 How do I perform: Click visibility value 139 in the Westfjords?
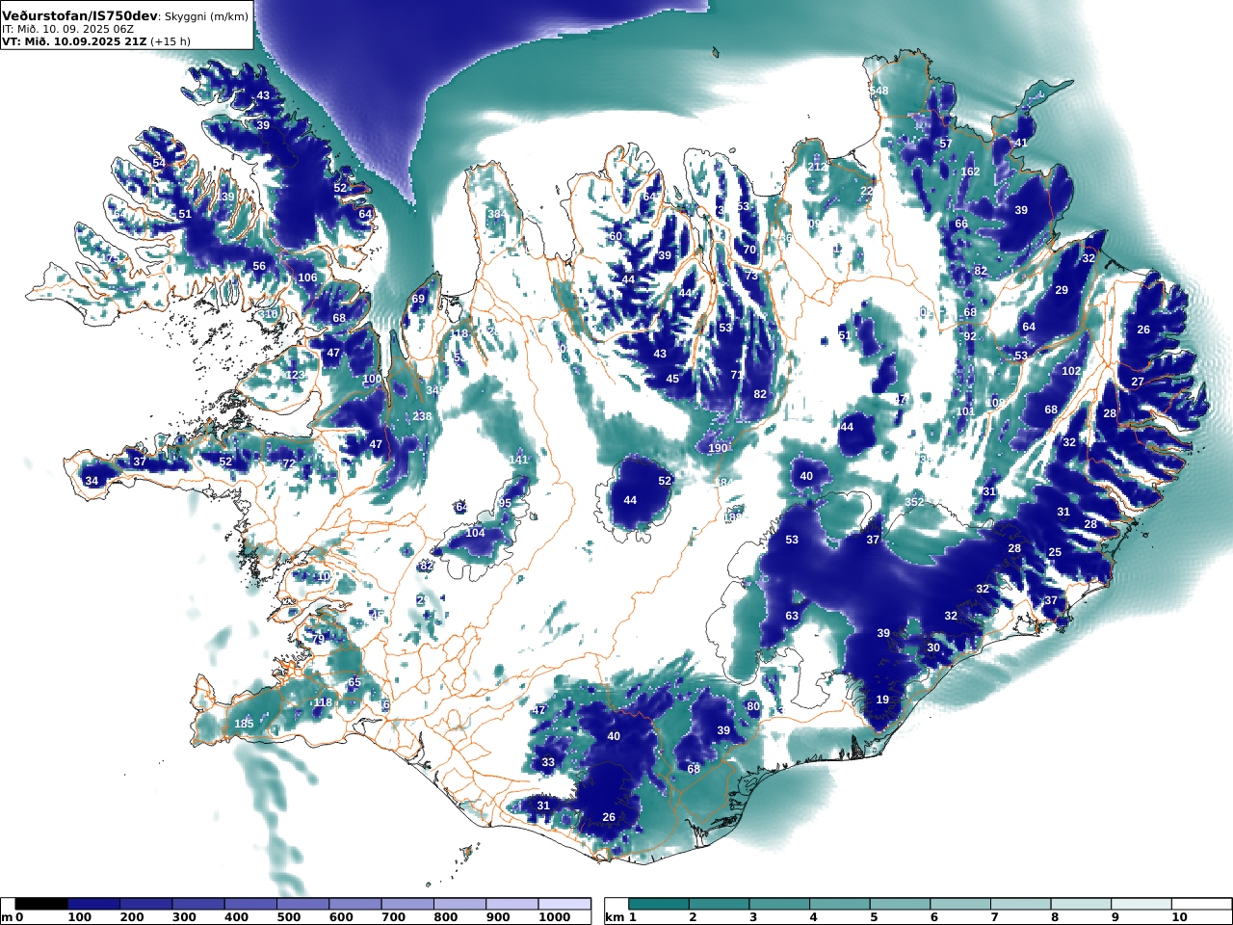[224, 198]
